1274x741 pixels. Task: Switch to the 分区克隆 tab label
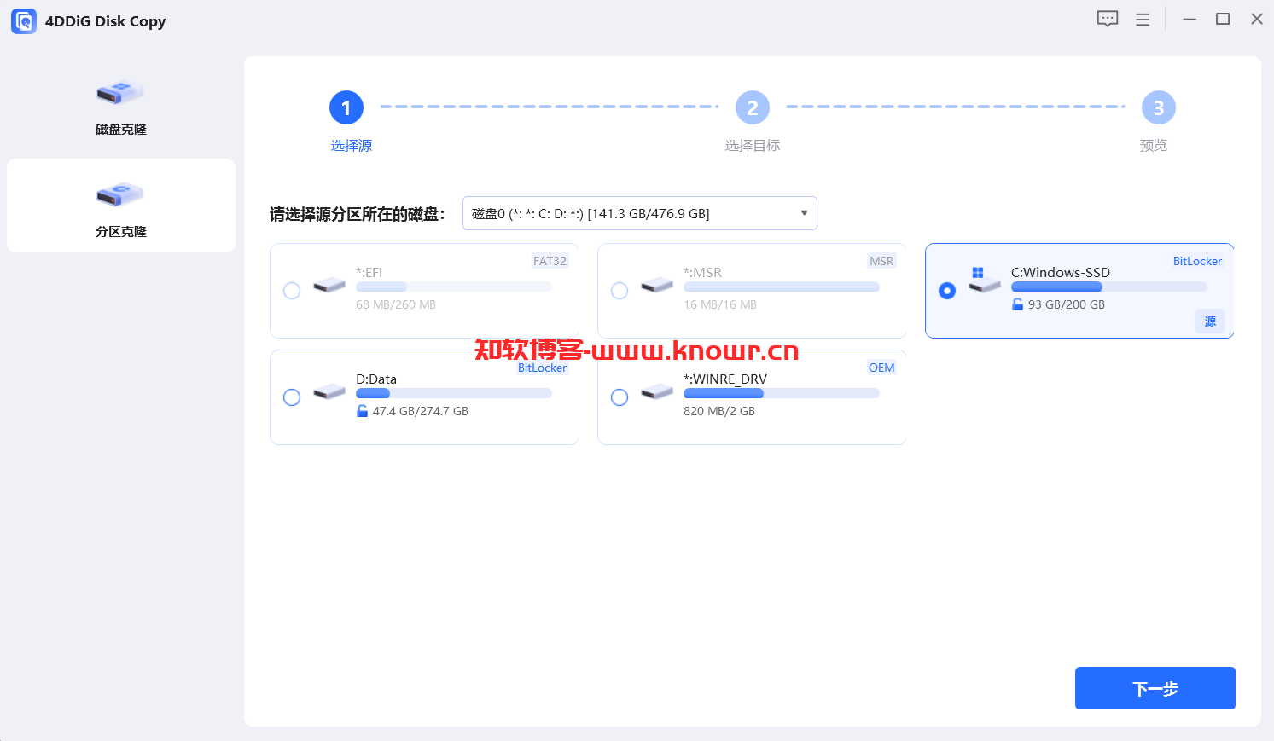pyautogui.click(x=121, y=232)
